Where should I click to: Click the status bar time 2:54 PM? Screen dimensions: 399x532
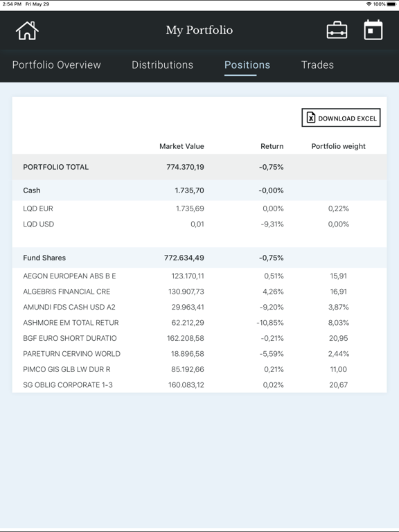pos(12,4)
